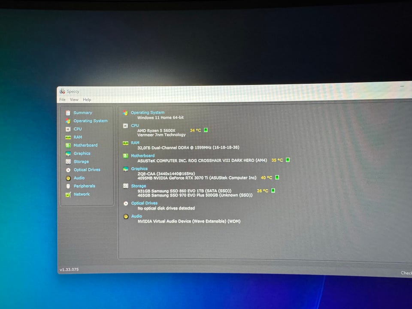Select the Dual-Channel DDR4 RAM line
Image resolution: width=412 pixels, height=309 pixels.
click(188, 147)
